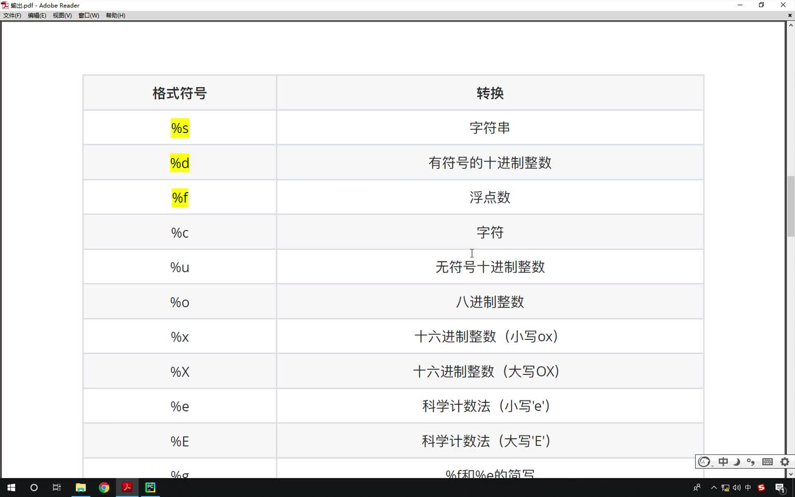795x497 pixels.
Task: Click the 字符 cell in %c row
Action: click(x=490, y=232)
